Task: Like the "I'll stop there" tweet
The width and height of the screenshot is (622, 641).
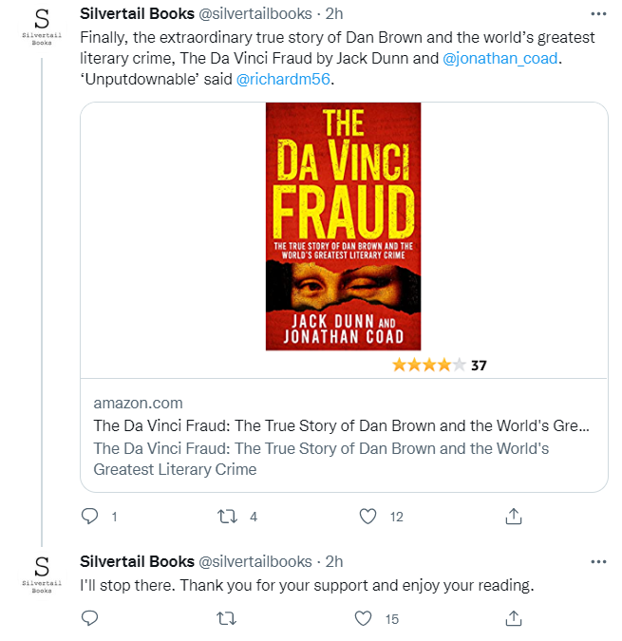Action: click(x=363, y=618)
